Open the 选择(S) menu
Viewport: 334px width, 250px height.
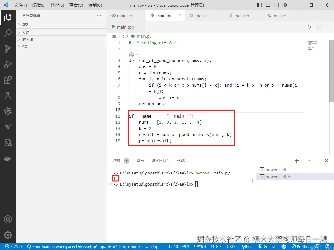57,5
